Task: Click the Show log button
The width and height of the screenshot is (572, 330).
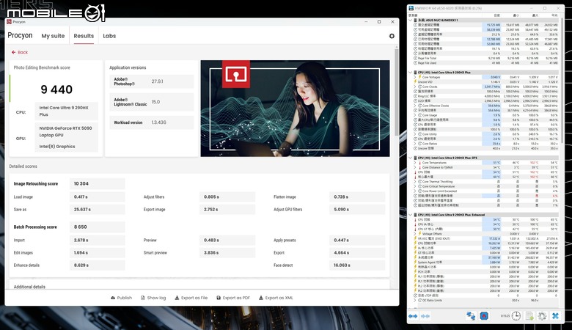Action: (x=153, y=298)
